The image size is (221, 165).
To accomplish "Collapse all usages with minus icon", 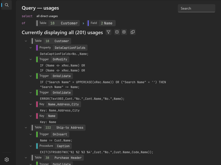I will [x=117, y=32].
